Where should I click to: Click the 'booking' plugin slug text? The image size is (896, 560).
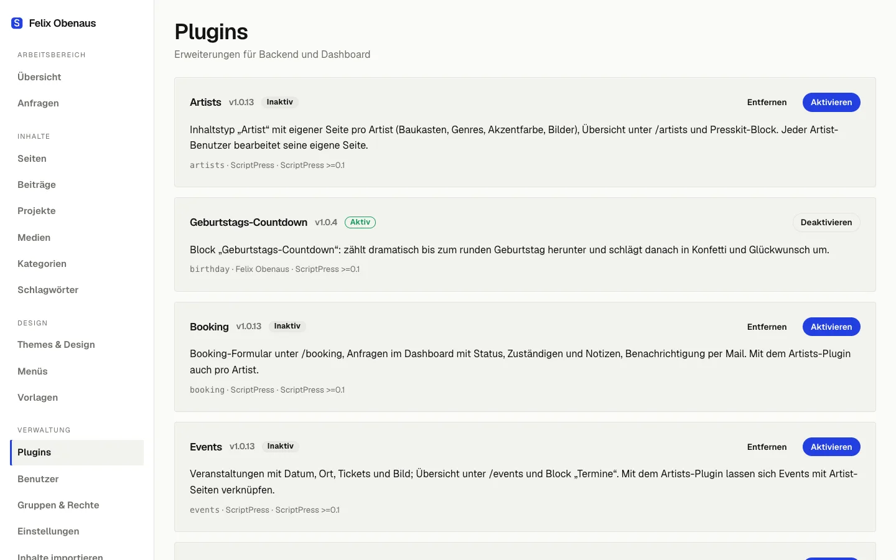(207, 390)
